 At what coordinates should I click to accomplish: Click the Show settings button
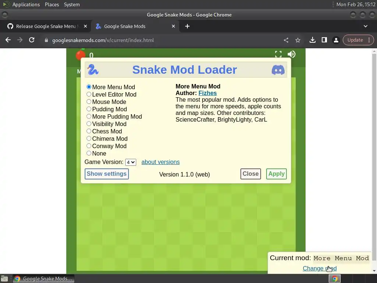106,174
